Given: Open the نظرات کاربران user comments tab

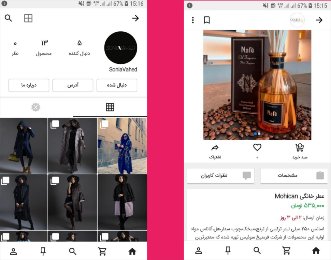Looking at the screenshot, I should (x=220, y=176).
